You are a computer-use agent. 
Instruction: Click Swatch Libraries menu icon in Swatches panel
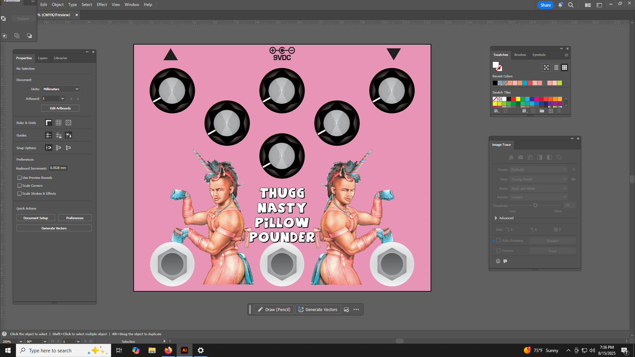[x=496, y=111]
